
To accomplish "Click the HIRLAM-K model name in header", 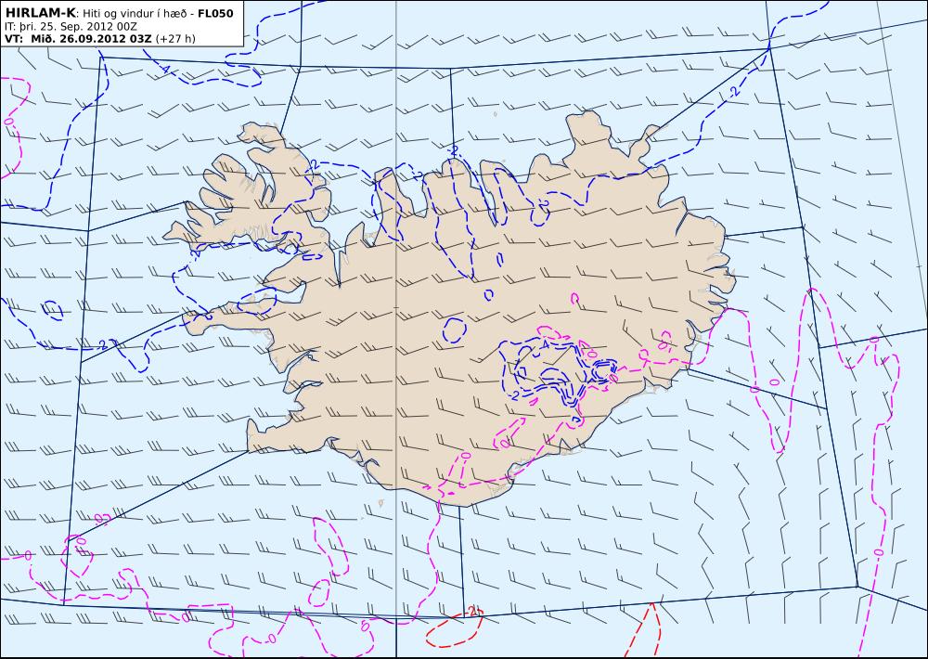I will pyautogui.click(x=40, y=12).
